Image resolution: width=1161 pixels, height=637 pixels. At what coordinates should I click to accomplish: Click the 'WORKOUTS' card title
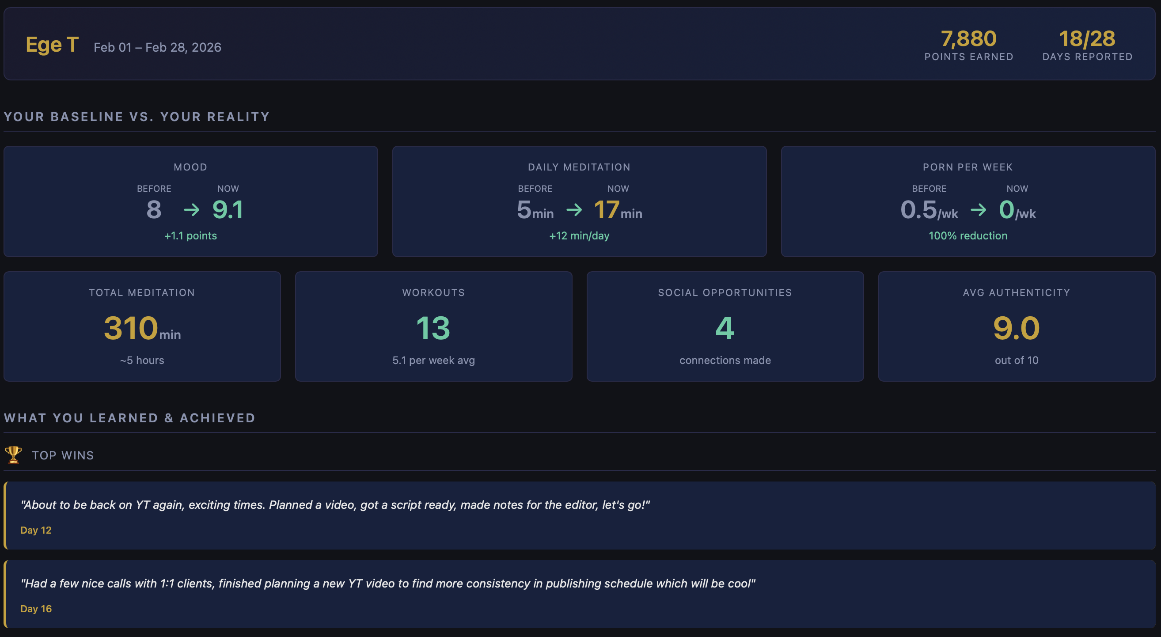click(433, 292)
